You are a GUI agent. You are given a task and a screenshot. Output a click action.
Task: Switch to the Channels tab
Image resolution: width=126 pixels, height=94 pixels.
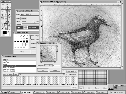point(24,19)
